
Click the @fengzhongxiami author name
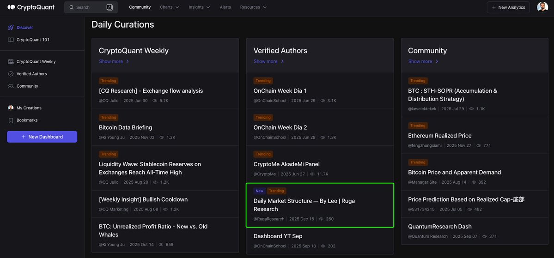(x=425, y=145)
